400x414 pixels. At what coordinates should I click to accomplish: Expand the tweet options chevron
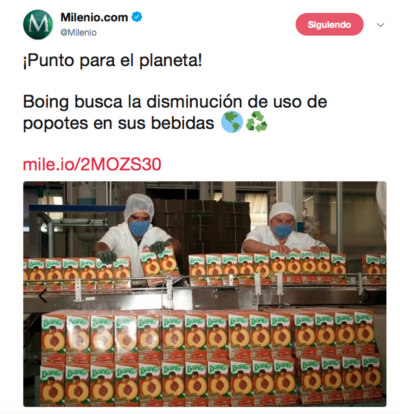380,25
